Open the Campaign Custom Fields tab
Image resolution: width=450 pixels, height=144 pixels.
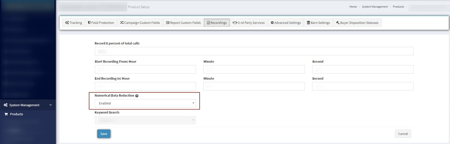click(140, 23)
